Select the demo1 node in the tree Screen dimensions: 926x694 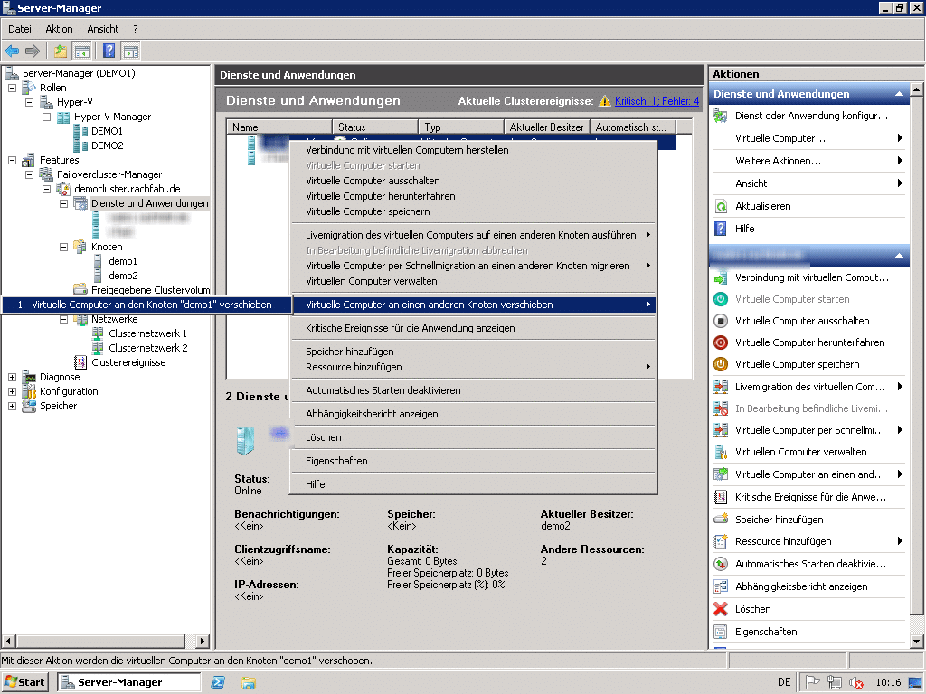tap(123, 261)
